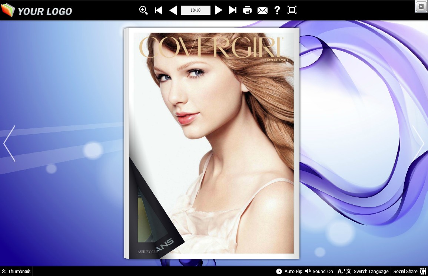The height and width of the screenshot is (276, 428).
Task: Toggle Sound On speaker
Action: point(319,271)
